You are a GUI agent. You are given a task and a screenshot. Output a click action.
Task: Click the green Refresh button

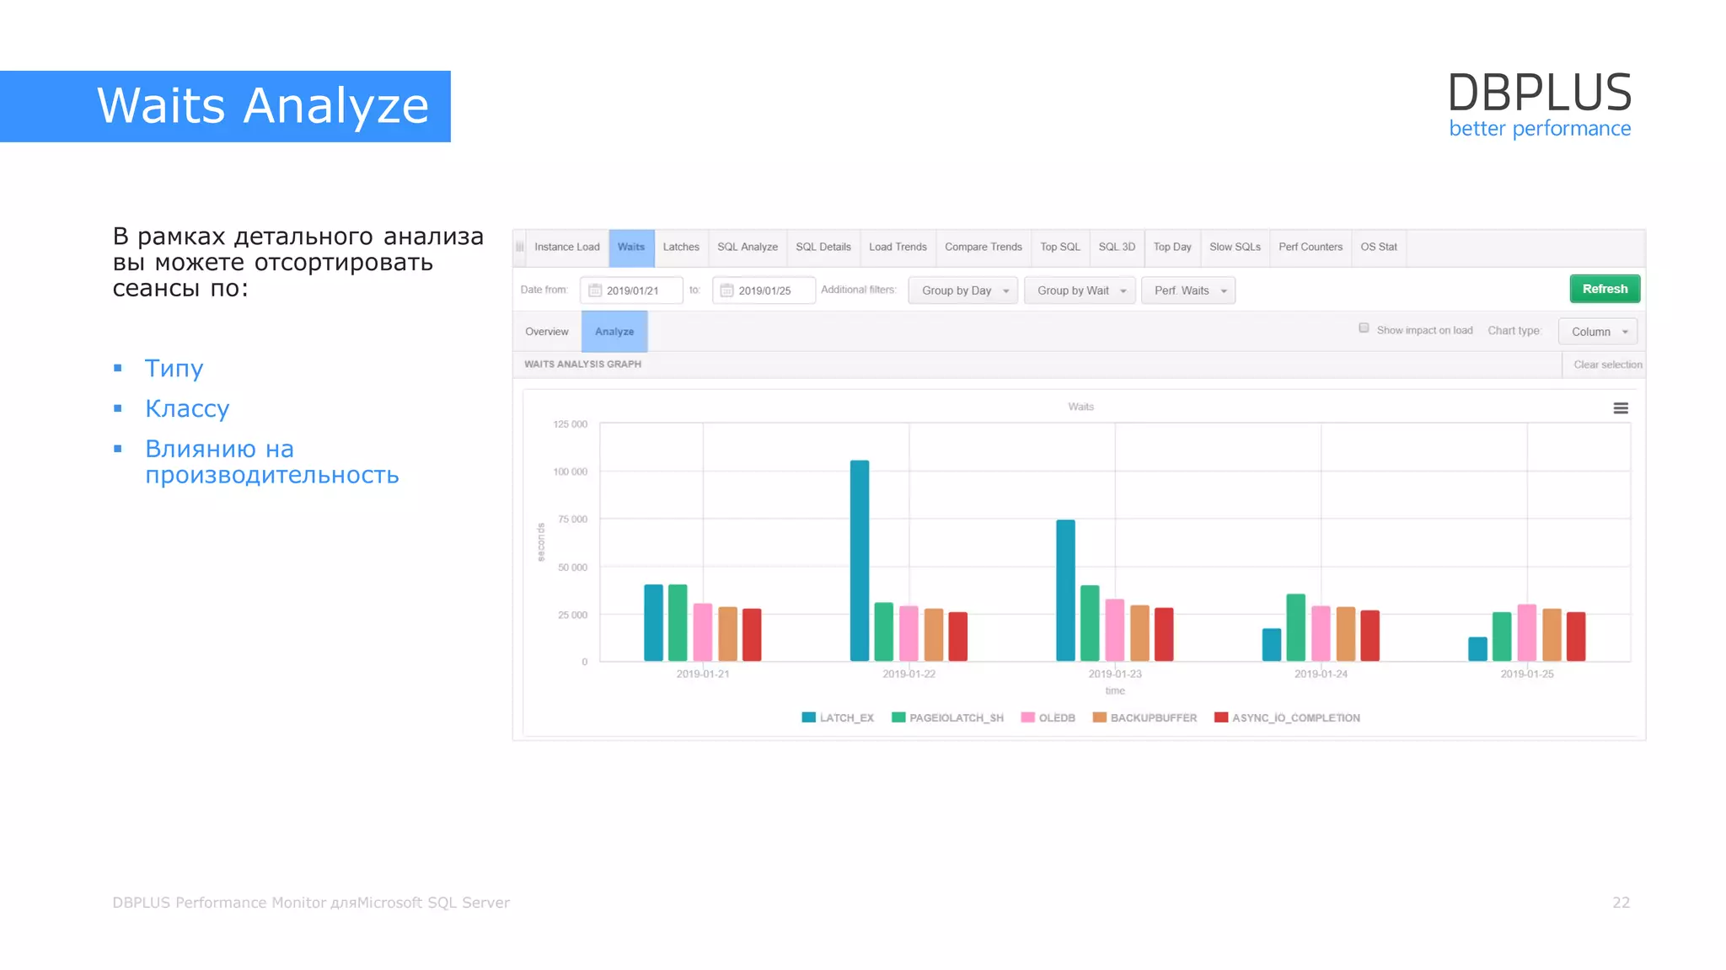tap(1605, 289)
